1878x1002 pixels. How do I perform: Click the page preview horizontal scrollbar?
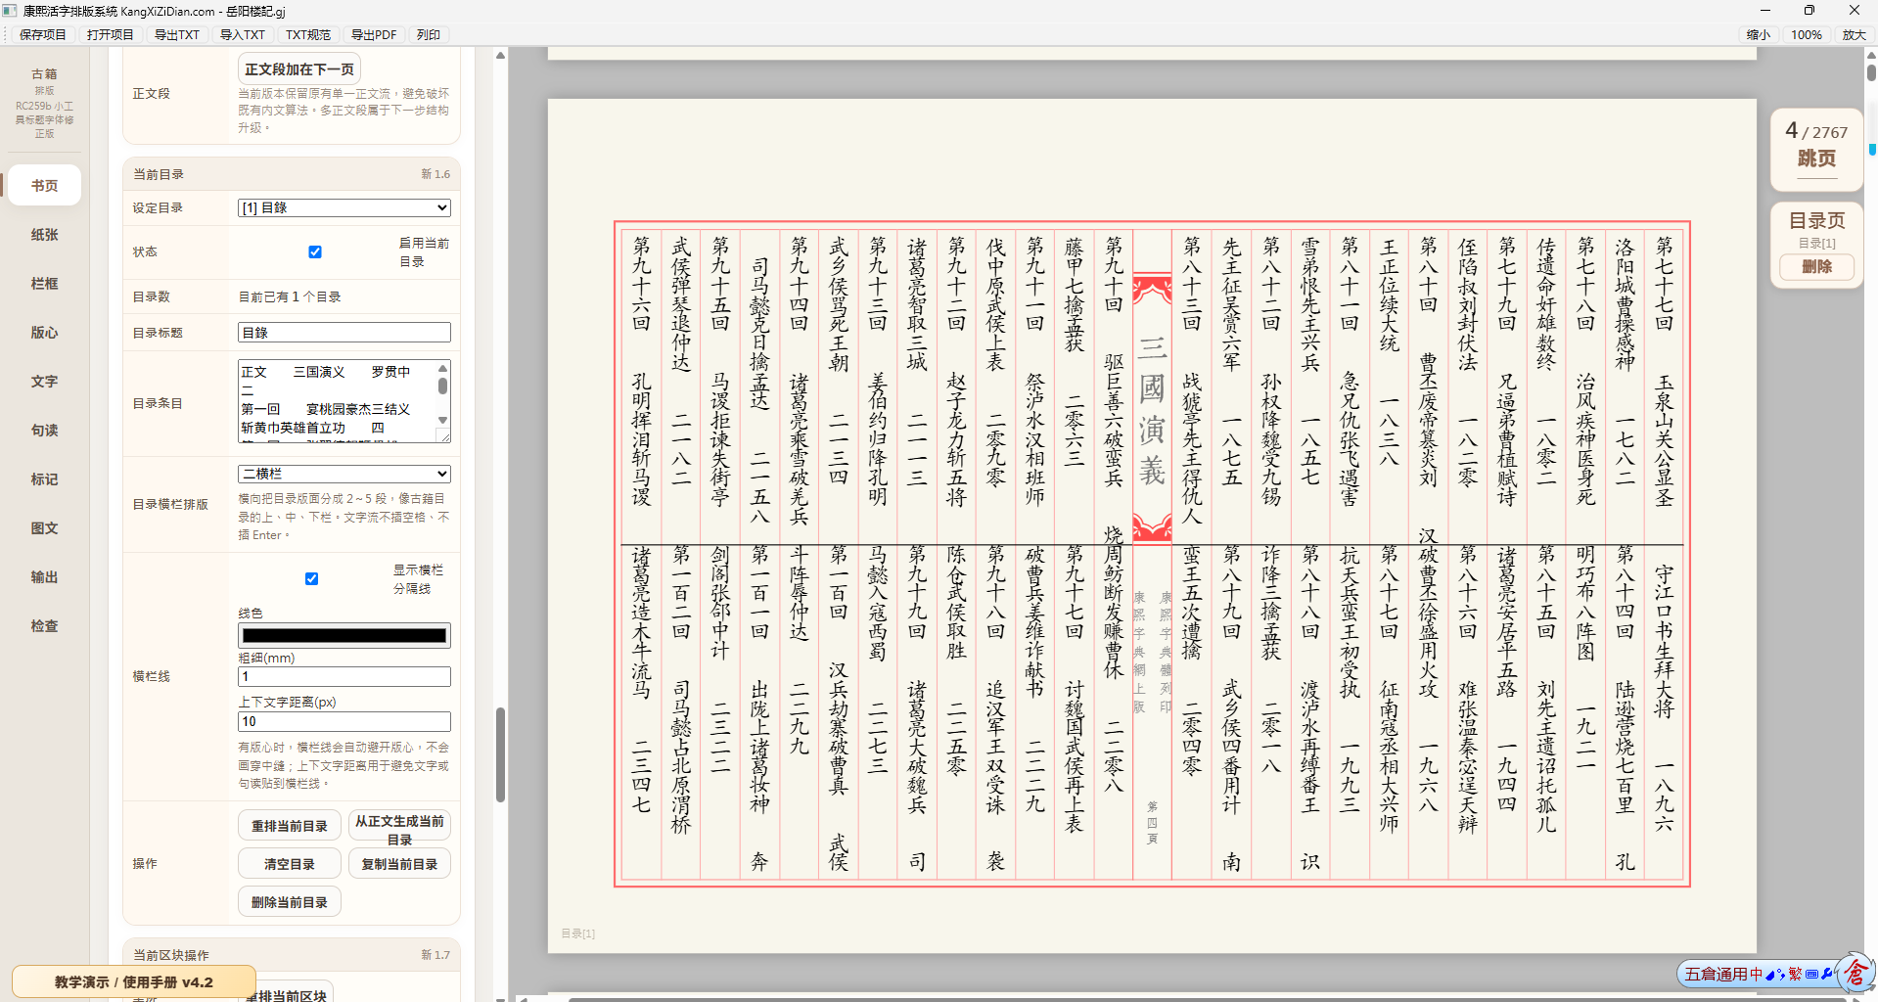(x=1206, y=999)
